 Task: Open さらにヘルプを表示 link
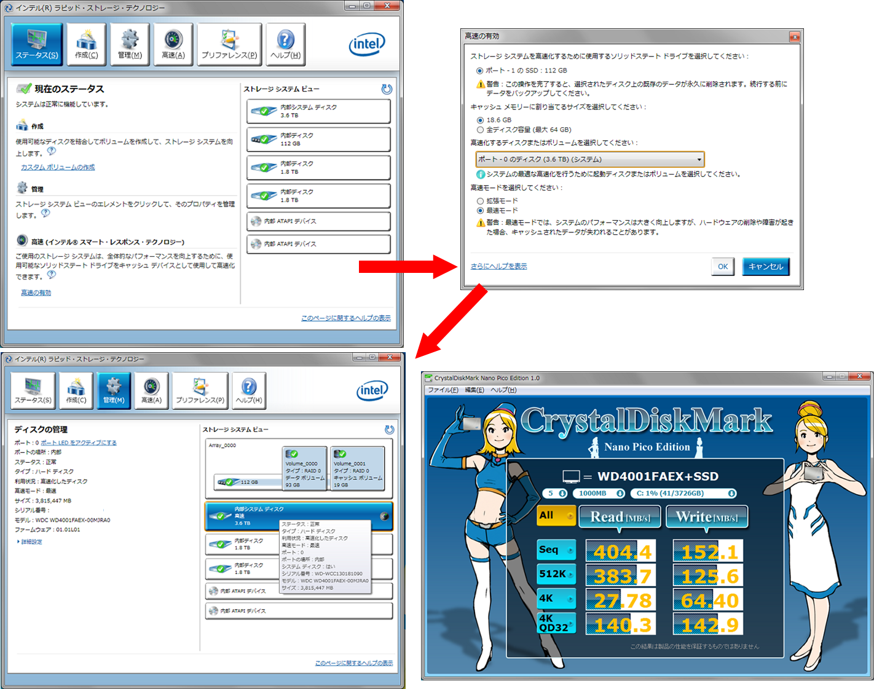pyautogui.click(x=498, y=267)
